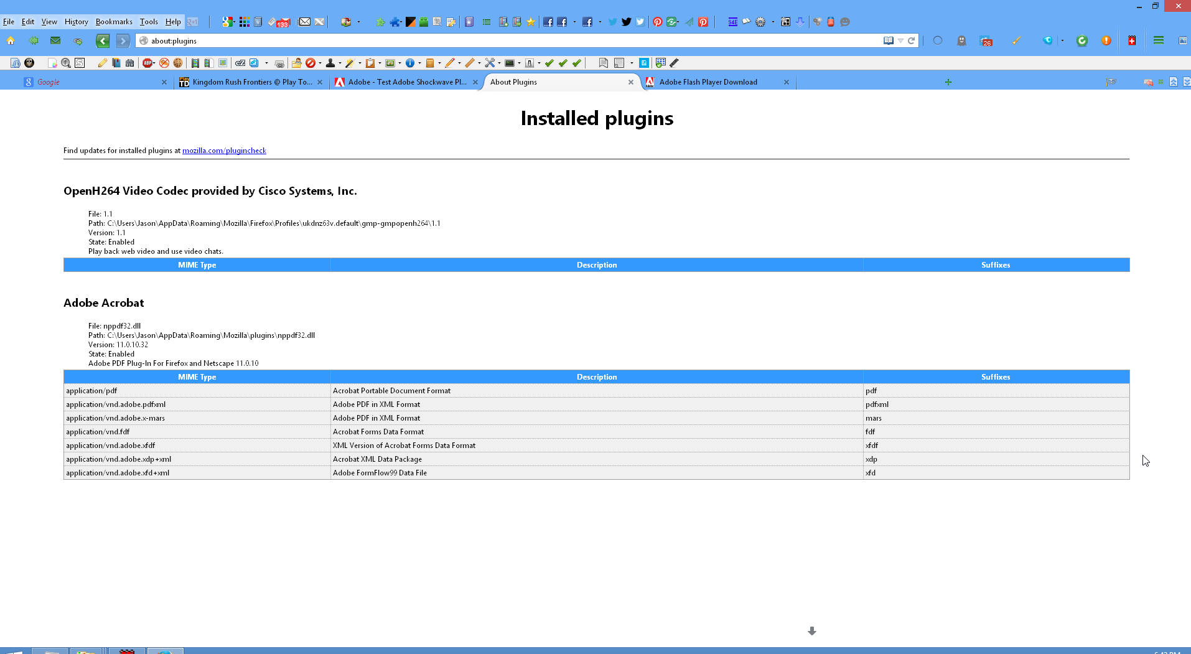The image size is (1191, 654).
Task: Expand dropdown beside the gear icon
Action: 773,22
